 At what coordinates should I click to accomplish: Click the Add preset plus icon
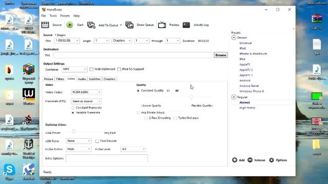click(x=235, y=160)
